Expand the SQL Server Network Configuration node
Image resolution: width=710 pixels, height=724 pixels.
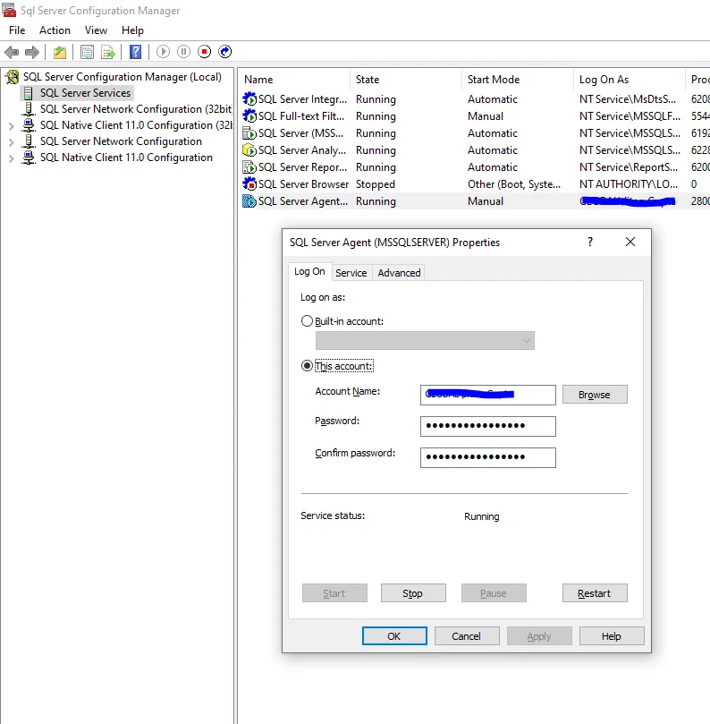click(x=11, y=141)
